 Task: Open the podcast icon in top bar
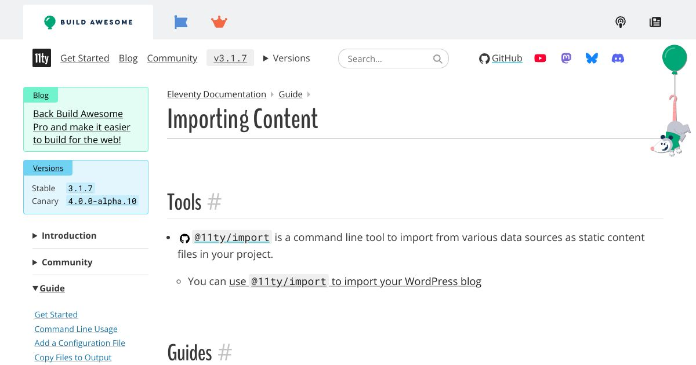(621, 22)
